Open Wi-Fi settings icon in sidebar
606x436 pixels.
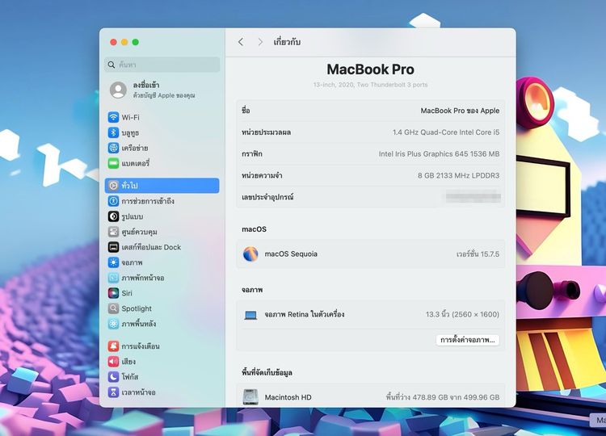click(113, 117)
